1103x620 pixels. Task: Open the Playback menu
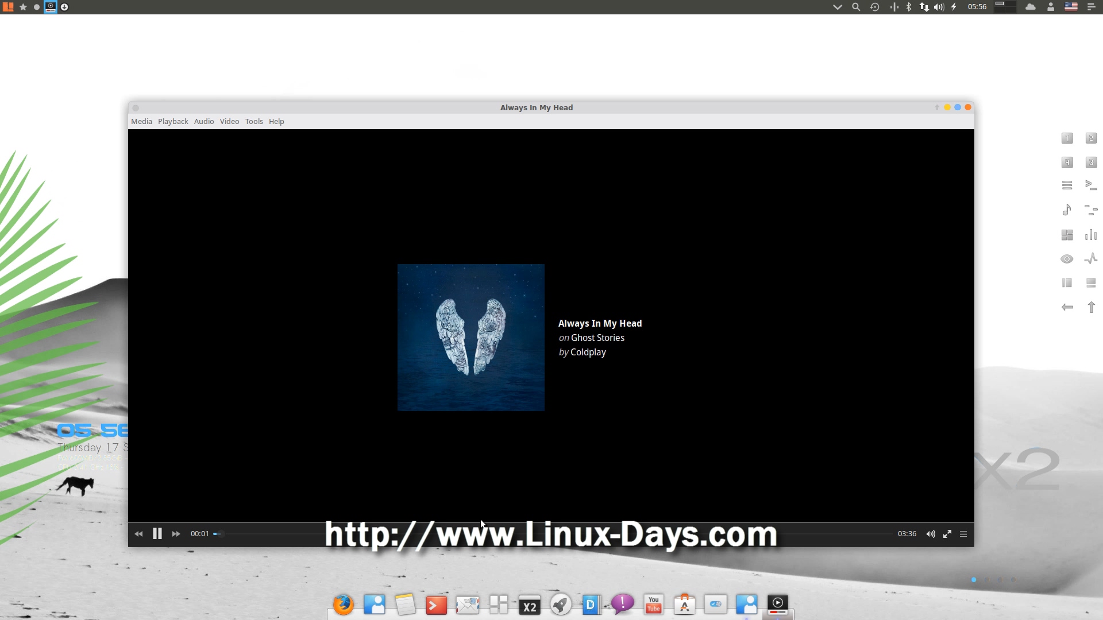point(173,122)
